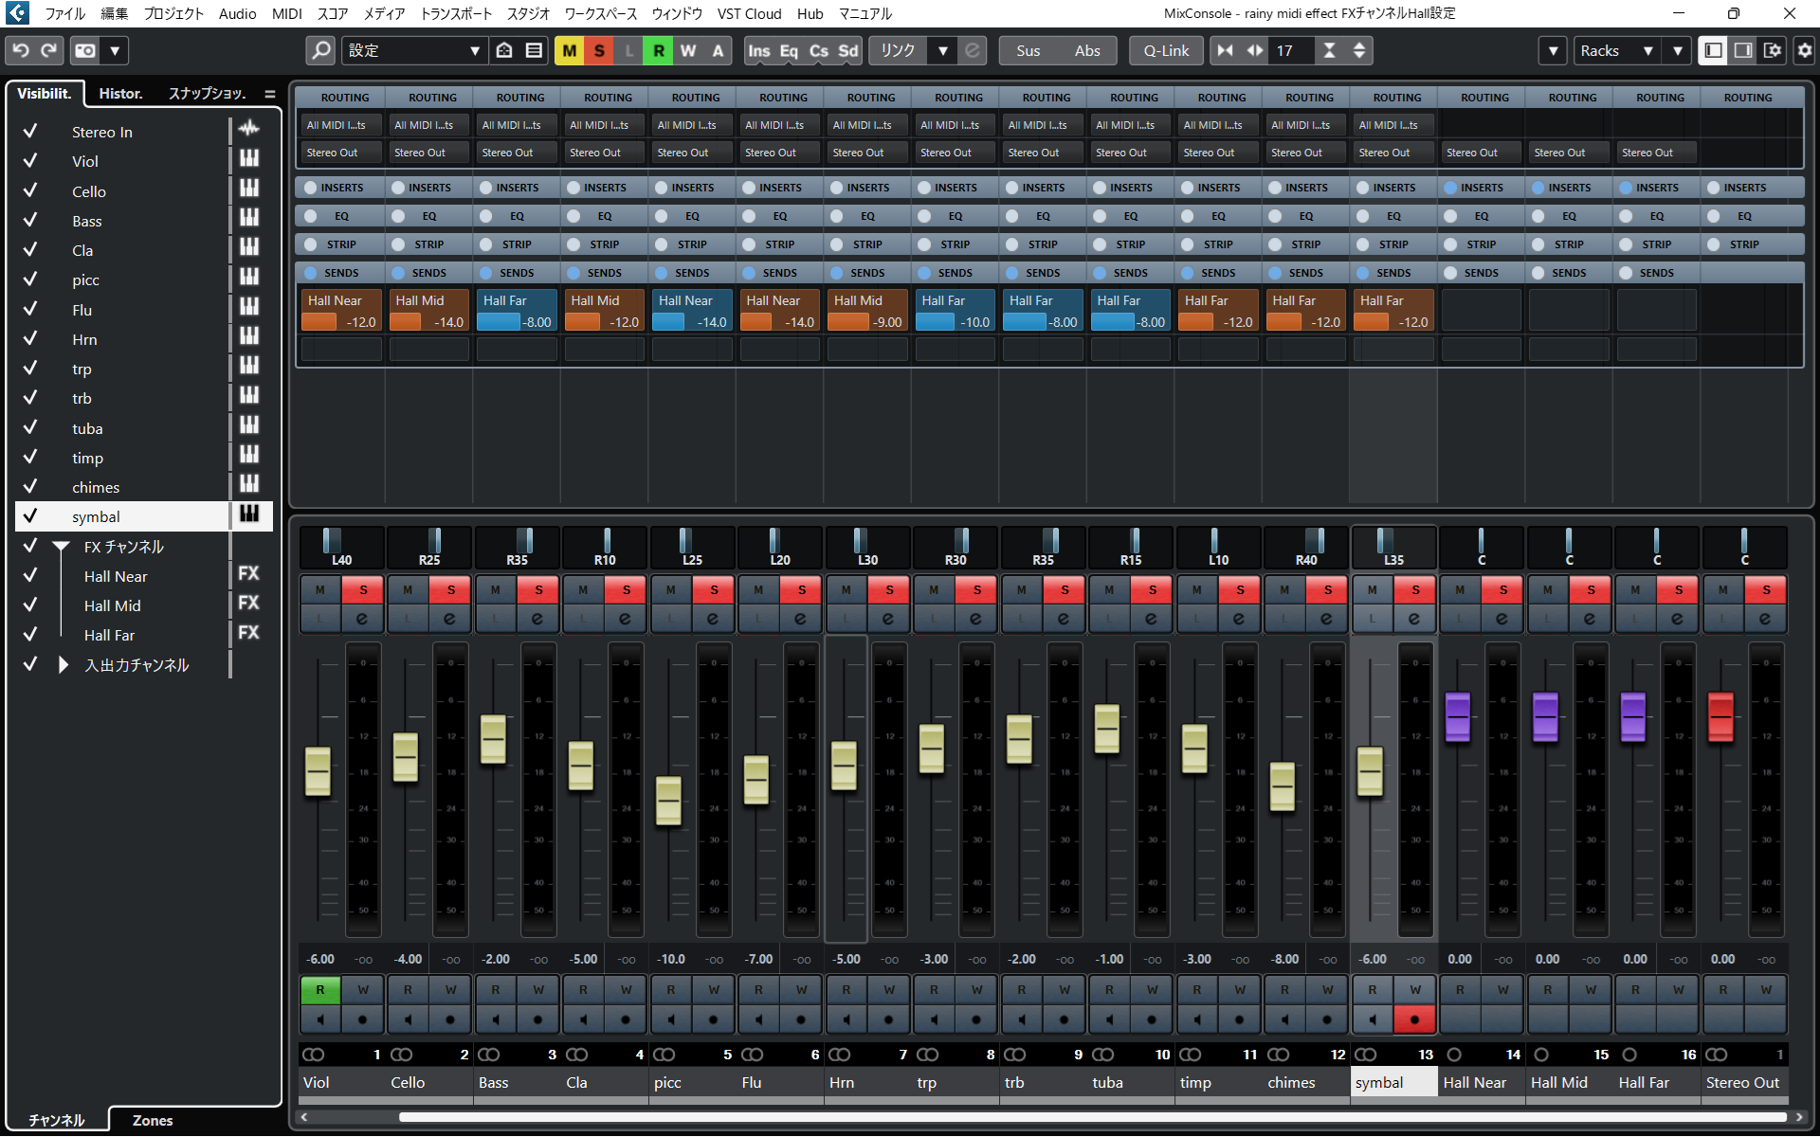The height and width of the screenshot is (1137, 1820).
Task: Click the redo arrow icon
Action: click(x=48, y=50)
